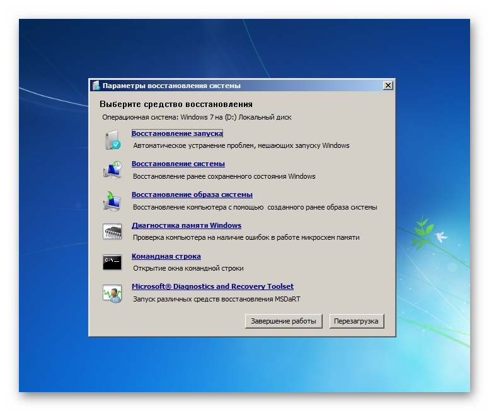Screen dimensions: 489x411
Task: Click the Перезагрузка button
Action: [357, 321]
